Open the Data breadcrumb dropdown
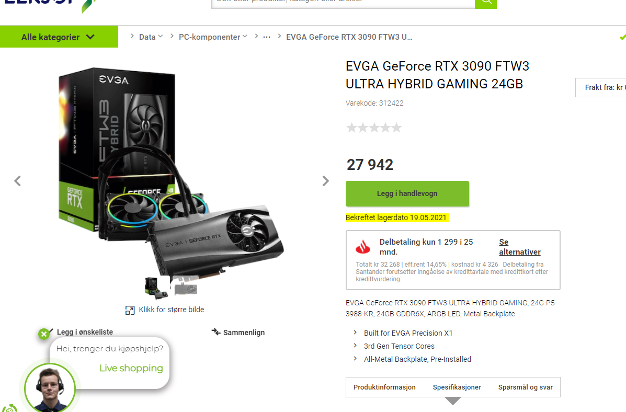The height and width of the screenshot is (412, 626). click(151, 37)
